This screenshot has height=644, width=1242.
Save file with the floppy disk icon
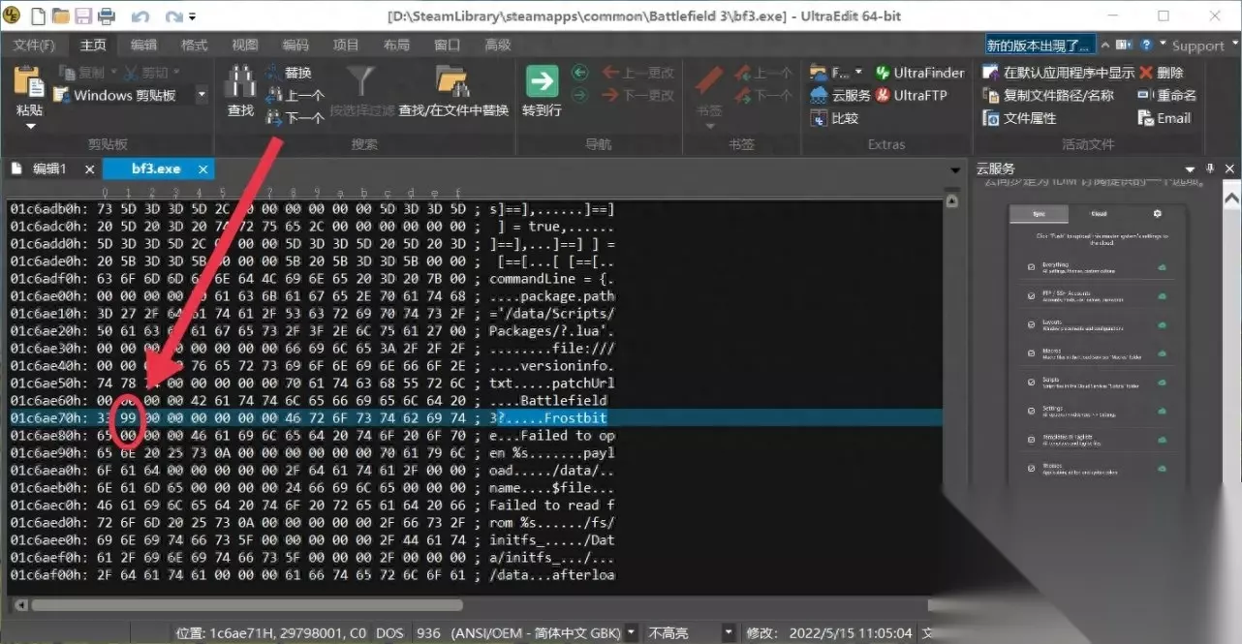83,16
